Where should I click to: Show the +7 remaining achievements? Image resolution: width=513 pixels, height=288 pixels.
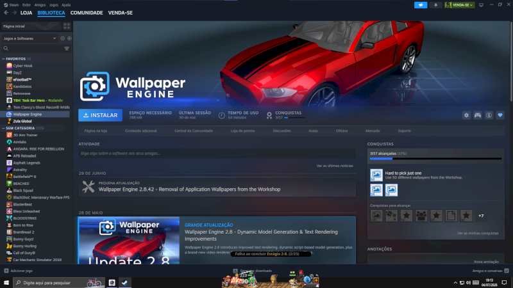(x=481, y=216)
